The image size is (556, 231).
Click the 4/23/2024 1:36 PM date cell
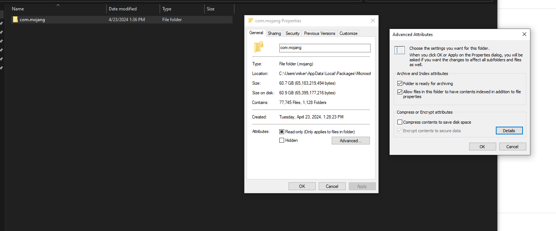coord(127,20)
